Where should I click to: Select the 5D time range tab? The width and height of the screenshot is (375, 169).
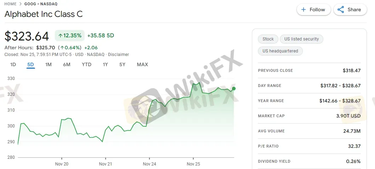coord(30,64)
